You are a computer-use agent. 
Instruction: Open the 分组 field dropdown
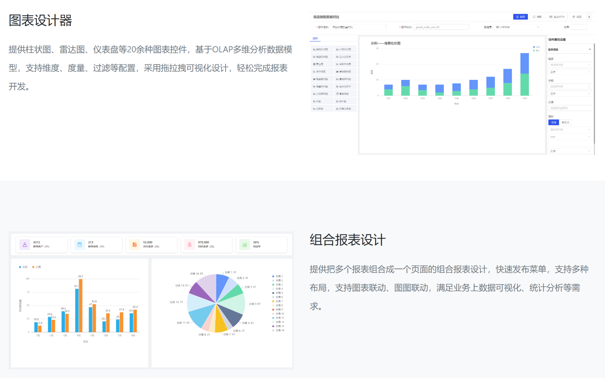570,86
